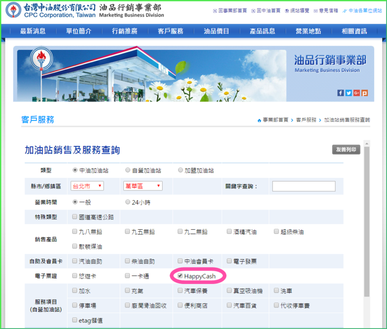
Task: Select the 自營加油站 radio button
Action: point(128,170)
